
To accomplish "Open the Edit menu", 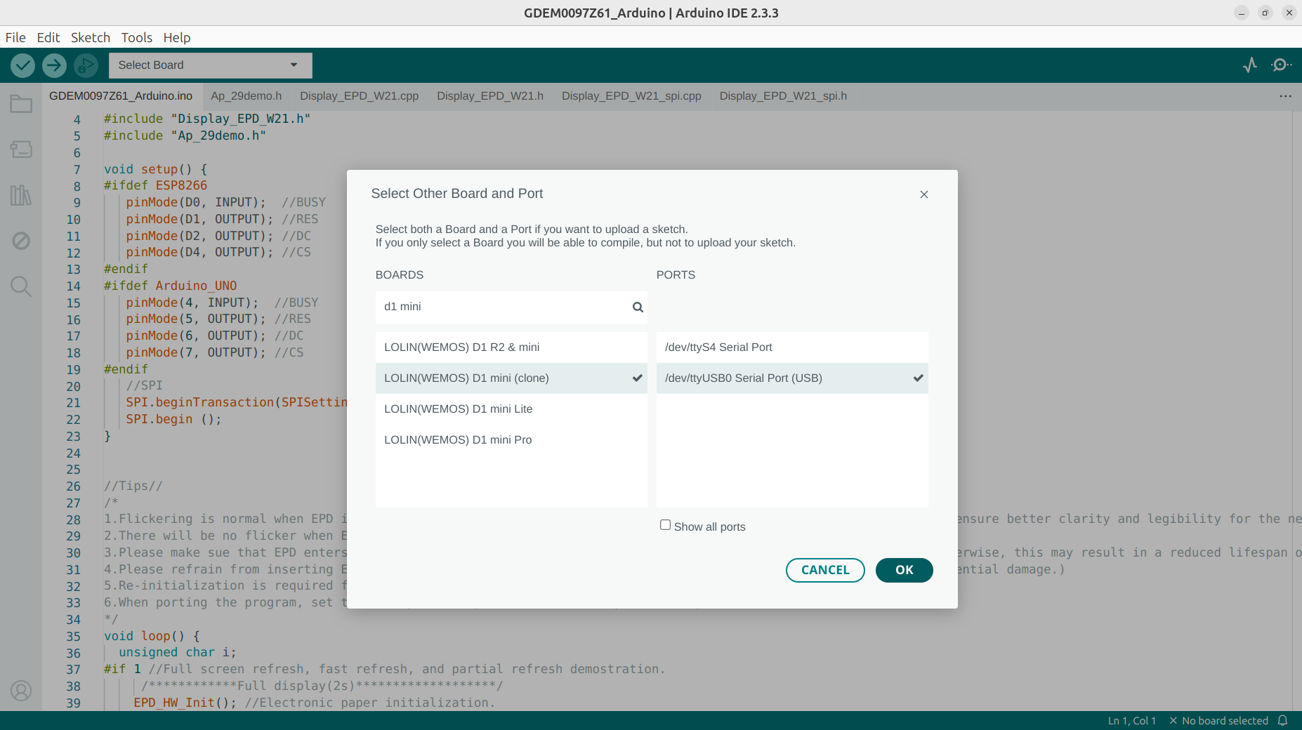I will click(x=48, y=37).
